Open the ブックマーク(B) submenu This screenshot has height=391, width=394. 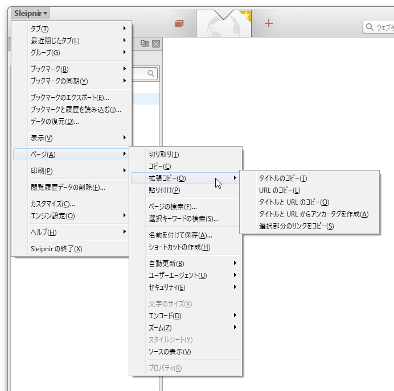tap(71, 69)
